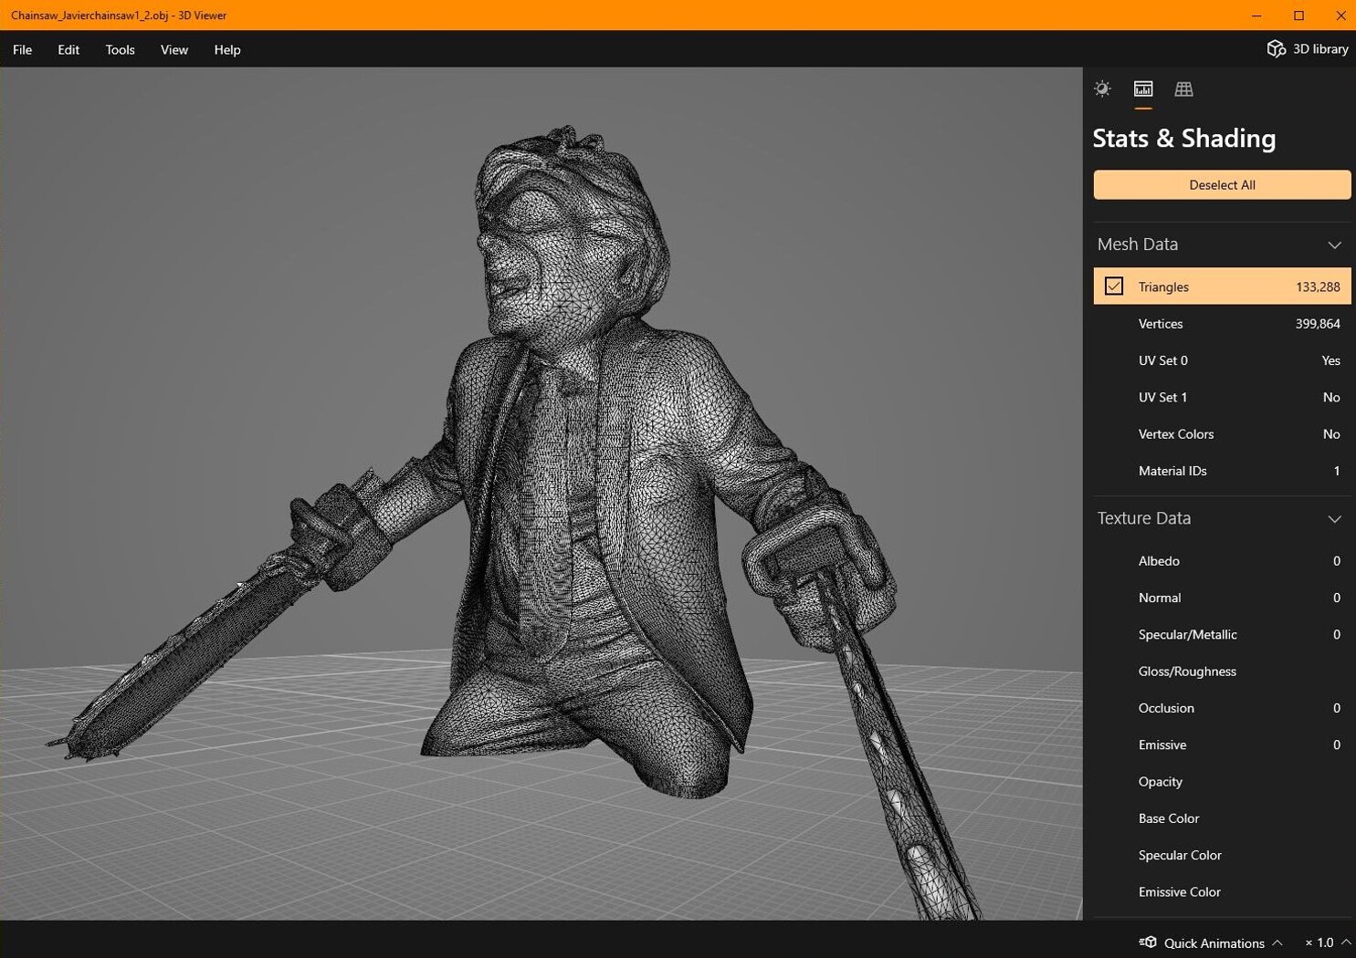
Task: Select the Emissive Color row
Action: (x=1222, y=892)
